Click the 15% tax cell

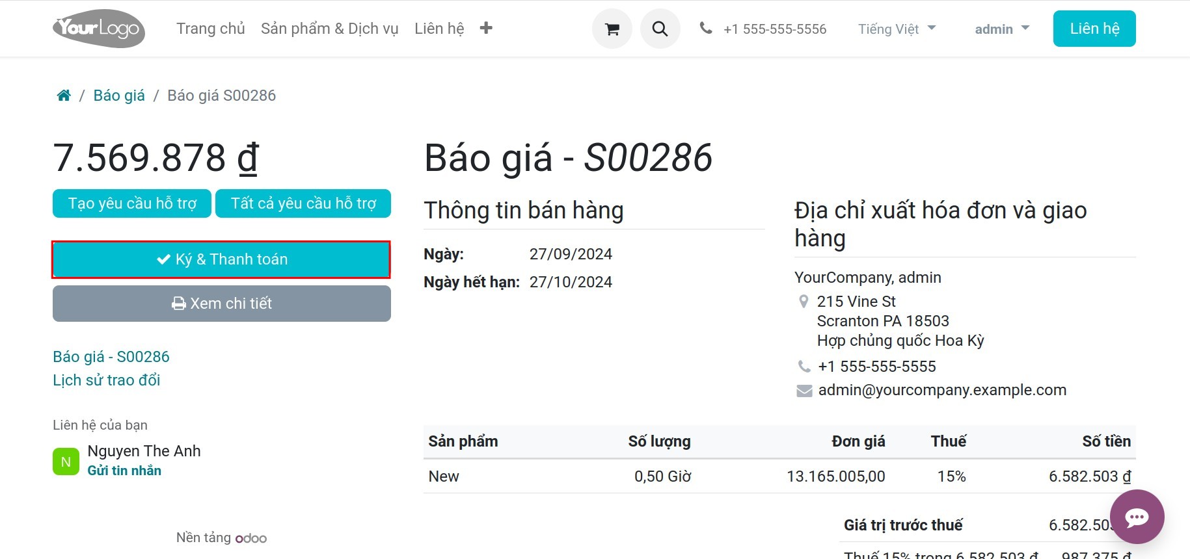point(951,476)
